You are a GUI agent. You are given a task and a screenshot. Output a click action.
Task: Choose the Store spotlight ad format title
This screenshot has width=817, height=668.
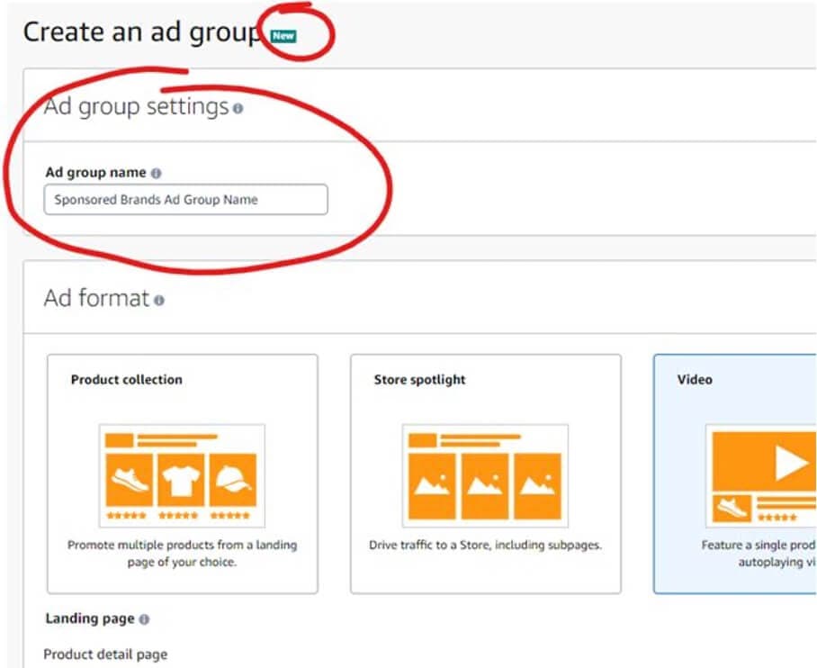pyautogui.click(x=419, y=380)
